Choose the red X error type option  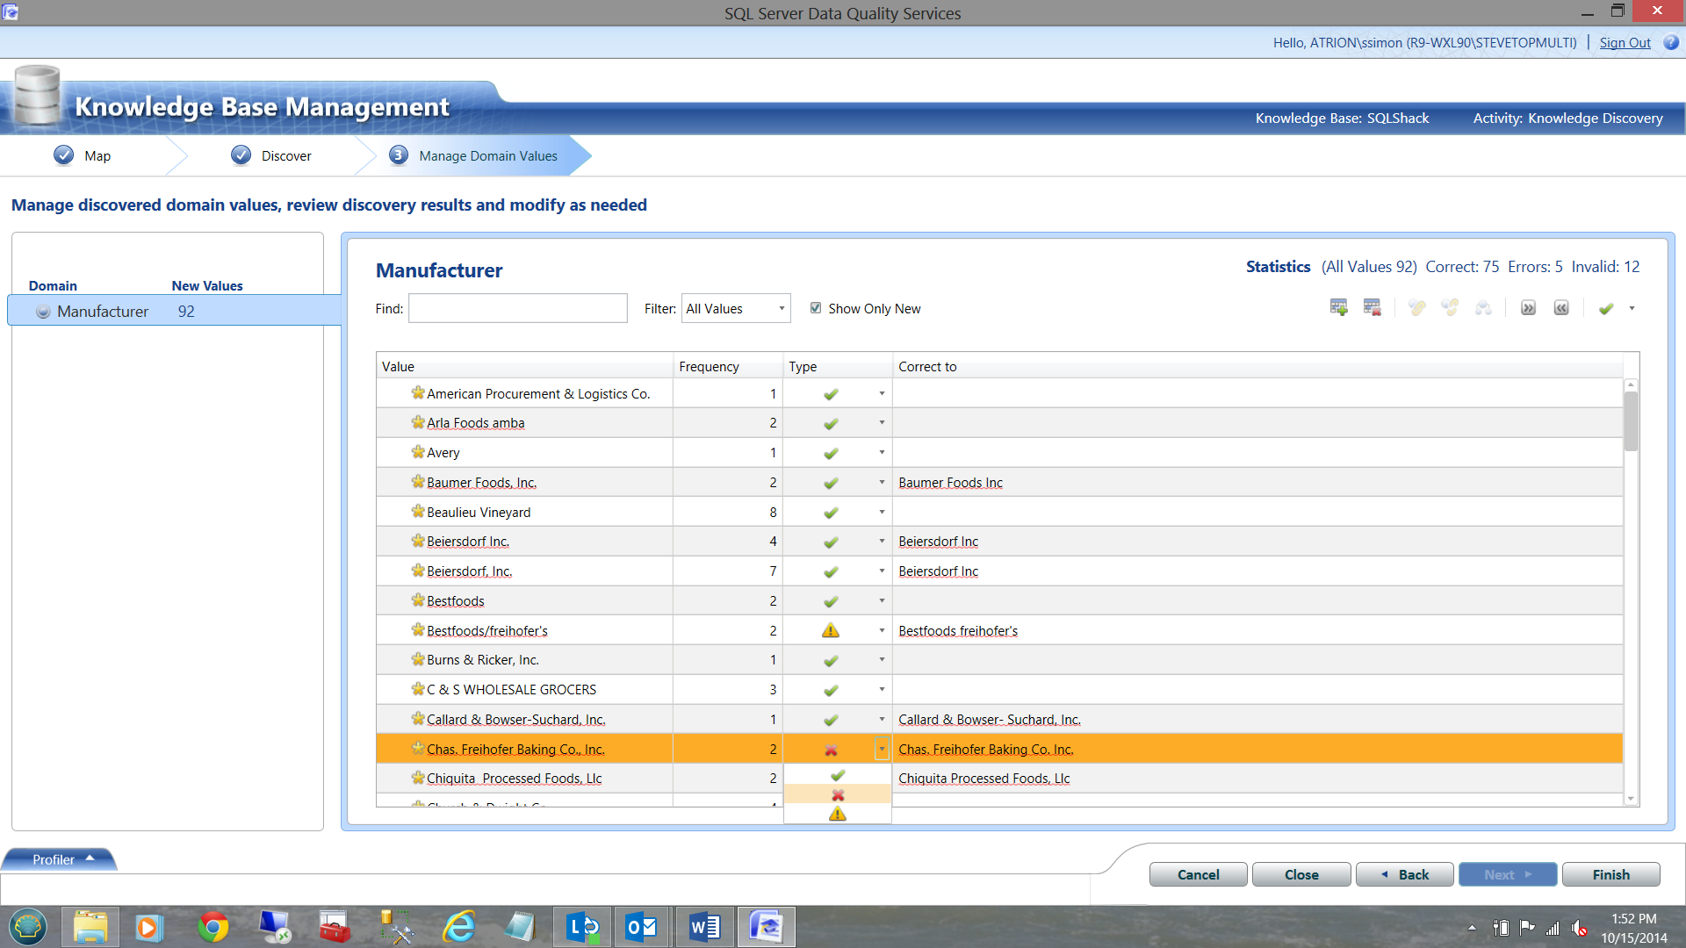(838, 795)
